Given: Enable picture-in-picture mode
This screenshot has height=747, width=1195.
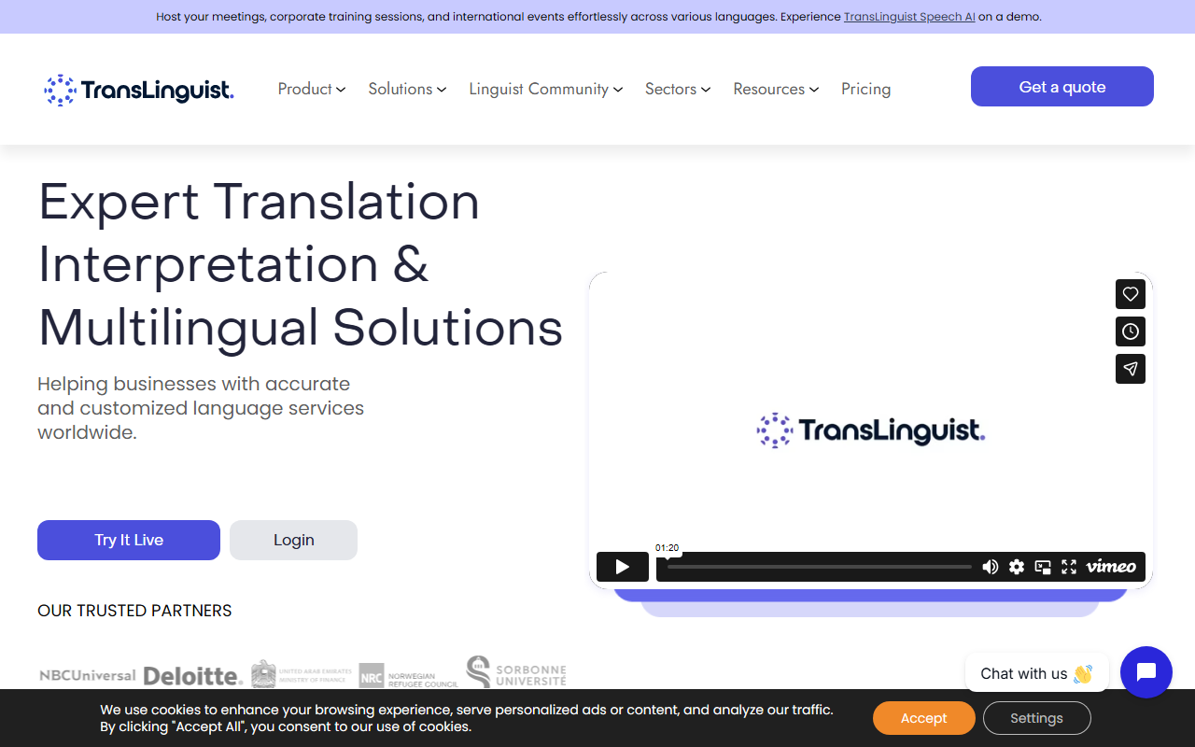Looking at the screenshot, I should [x=1043, y=567].
